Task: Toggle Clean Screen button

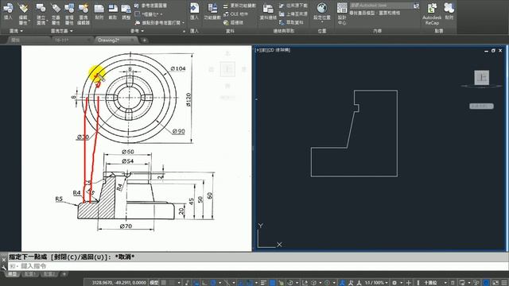Action: coord(495,283)
